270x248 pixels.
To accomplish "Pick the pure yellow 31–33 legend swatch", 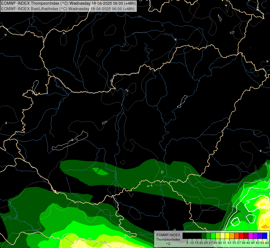I will click(x=227, y=236).
